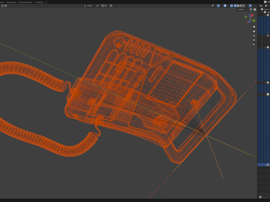Click the bright green Y axis gizmo ball
The width and height of the screenshot is (270, 202).
pyautogui.click(x=254, y=21)
